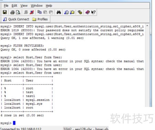Viewport: 155px width, 130px height.
Task: Click 'Connected to 192.168.0.112' in status bar
Action: (x=21, y=129)
